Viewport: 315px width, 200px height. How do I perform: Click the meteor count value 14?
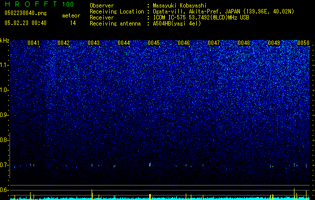(73, 23)
